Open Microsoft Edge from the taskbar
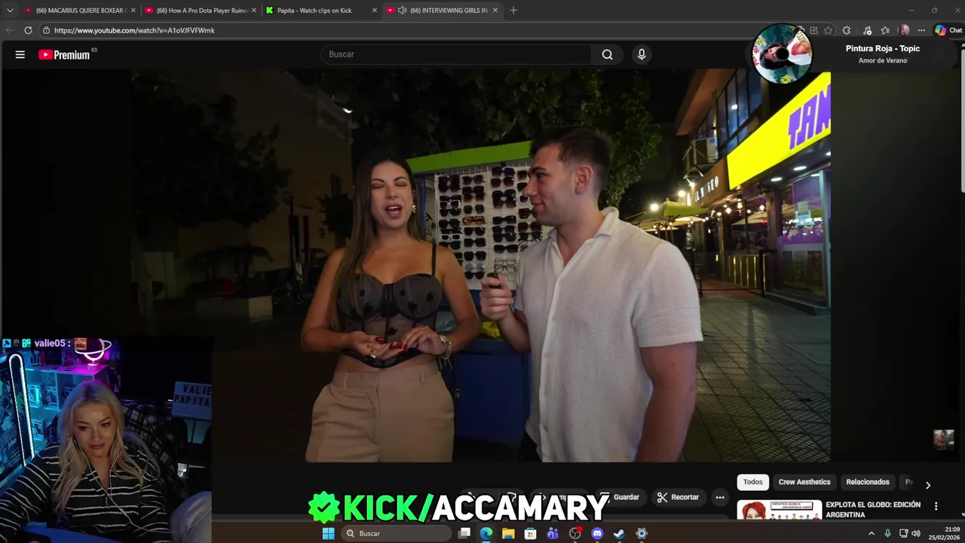The height and width of the screenshot is (543, 965). point(486,533)
